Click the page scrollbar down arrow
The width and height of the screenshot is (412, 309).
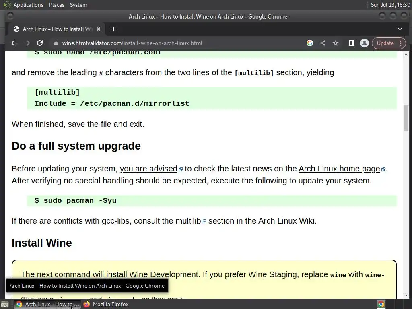point(406,295)
